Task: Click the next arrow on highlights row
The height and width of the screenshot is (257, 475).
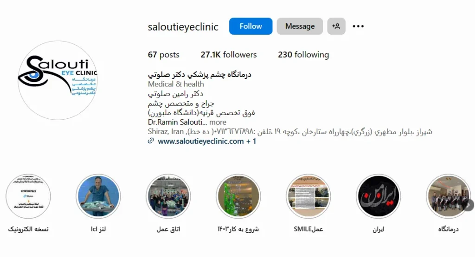Action: [x=469, y=205]
